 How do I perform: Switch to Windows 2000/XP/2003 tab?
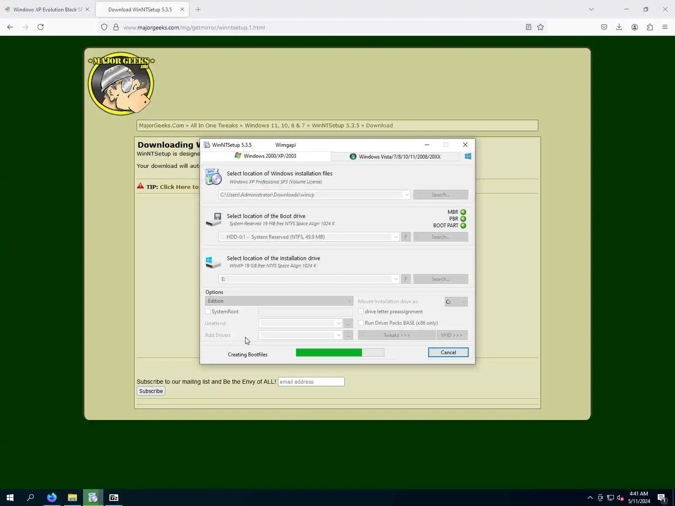coord(266,156)
